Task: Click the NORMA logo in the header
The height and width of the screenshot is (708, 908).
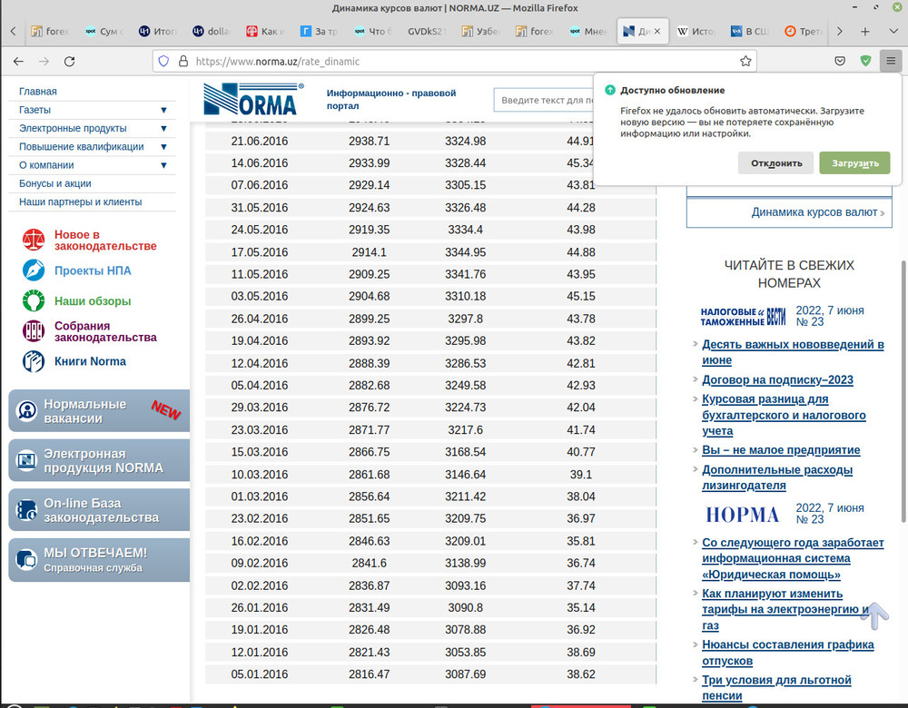Action: [x=252, y=98]
